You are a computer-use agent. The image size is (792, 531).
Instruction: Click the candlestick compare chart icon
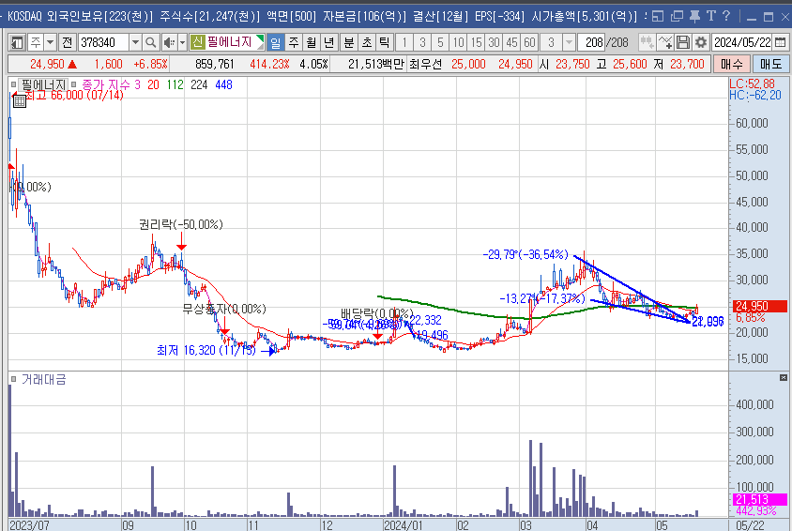click(x=647, y=42)
